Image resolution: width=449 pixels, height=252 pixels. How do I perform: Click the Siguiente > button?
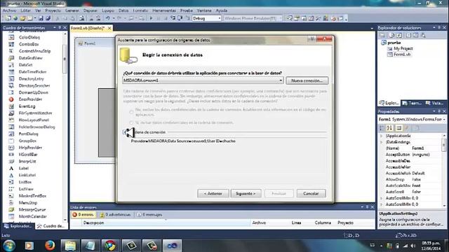click(246, 193)
